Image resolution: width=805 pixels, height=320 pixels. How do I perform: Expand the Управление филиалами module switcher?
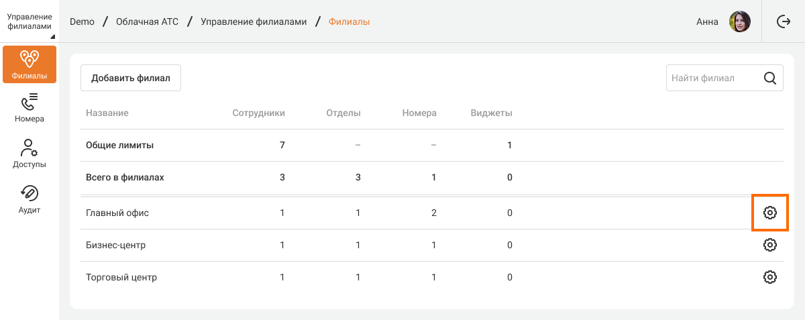coord(30,21)
